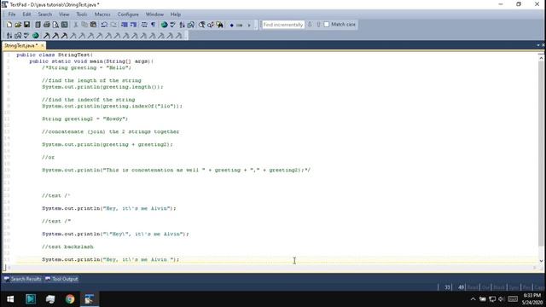This screenshot has height=307, width=546.
Task: Click the play macro arrow icon
Action: pyautogui.click(x=249, y=25)
